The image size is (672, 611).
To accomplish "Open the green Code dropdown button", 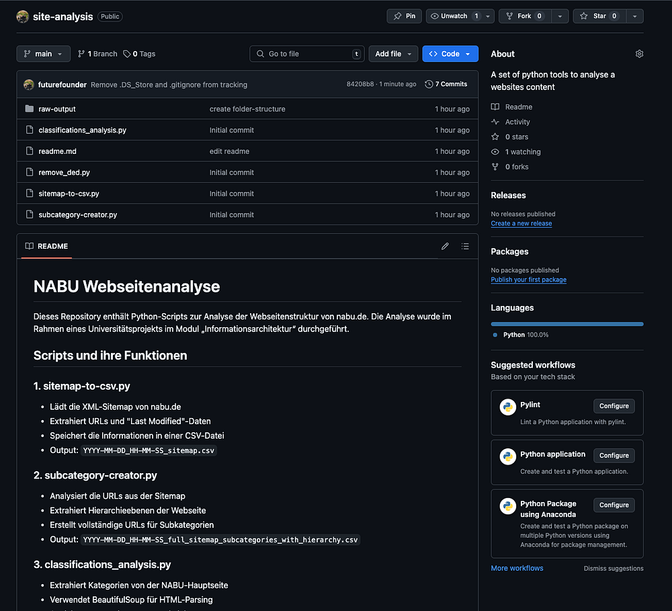I will point(450,54).
